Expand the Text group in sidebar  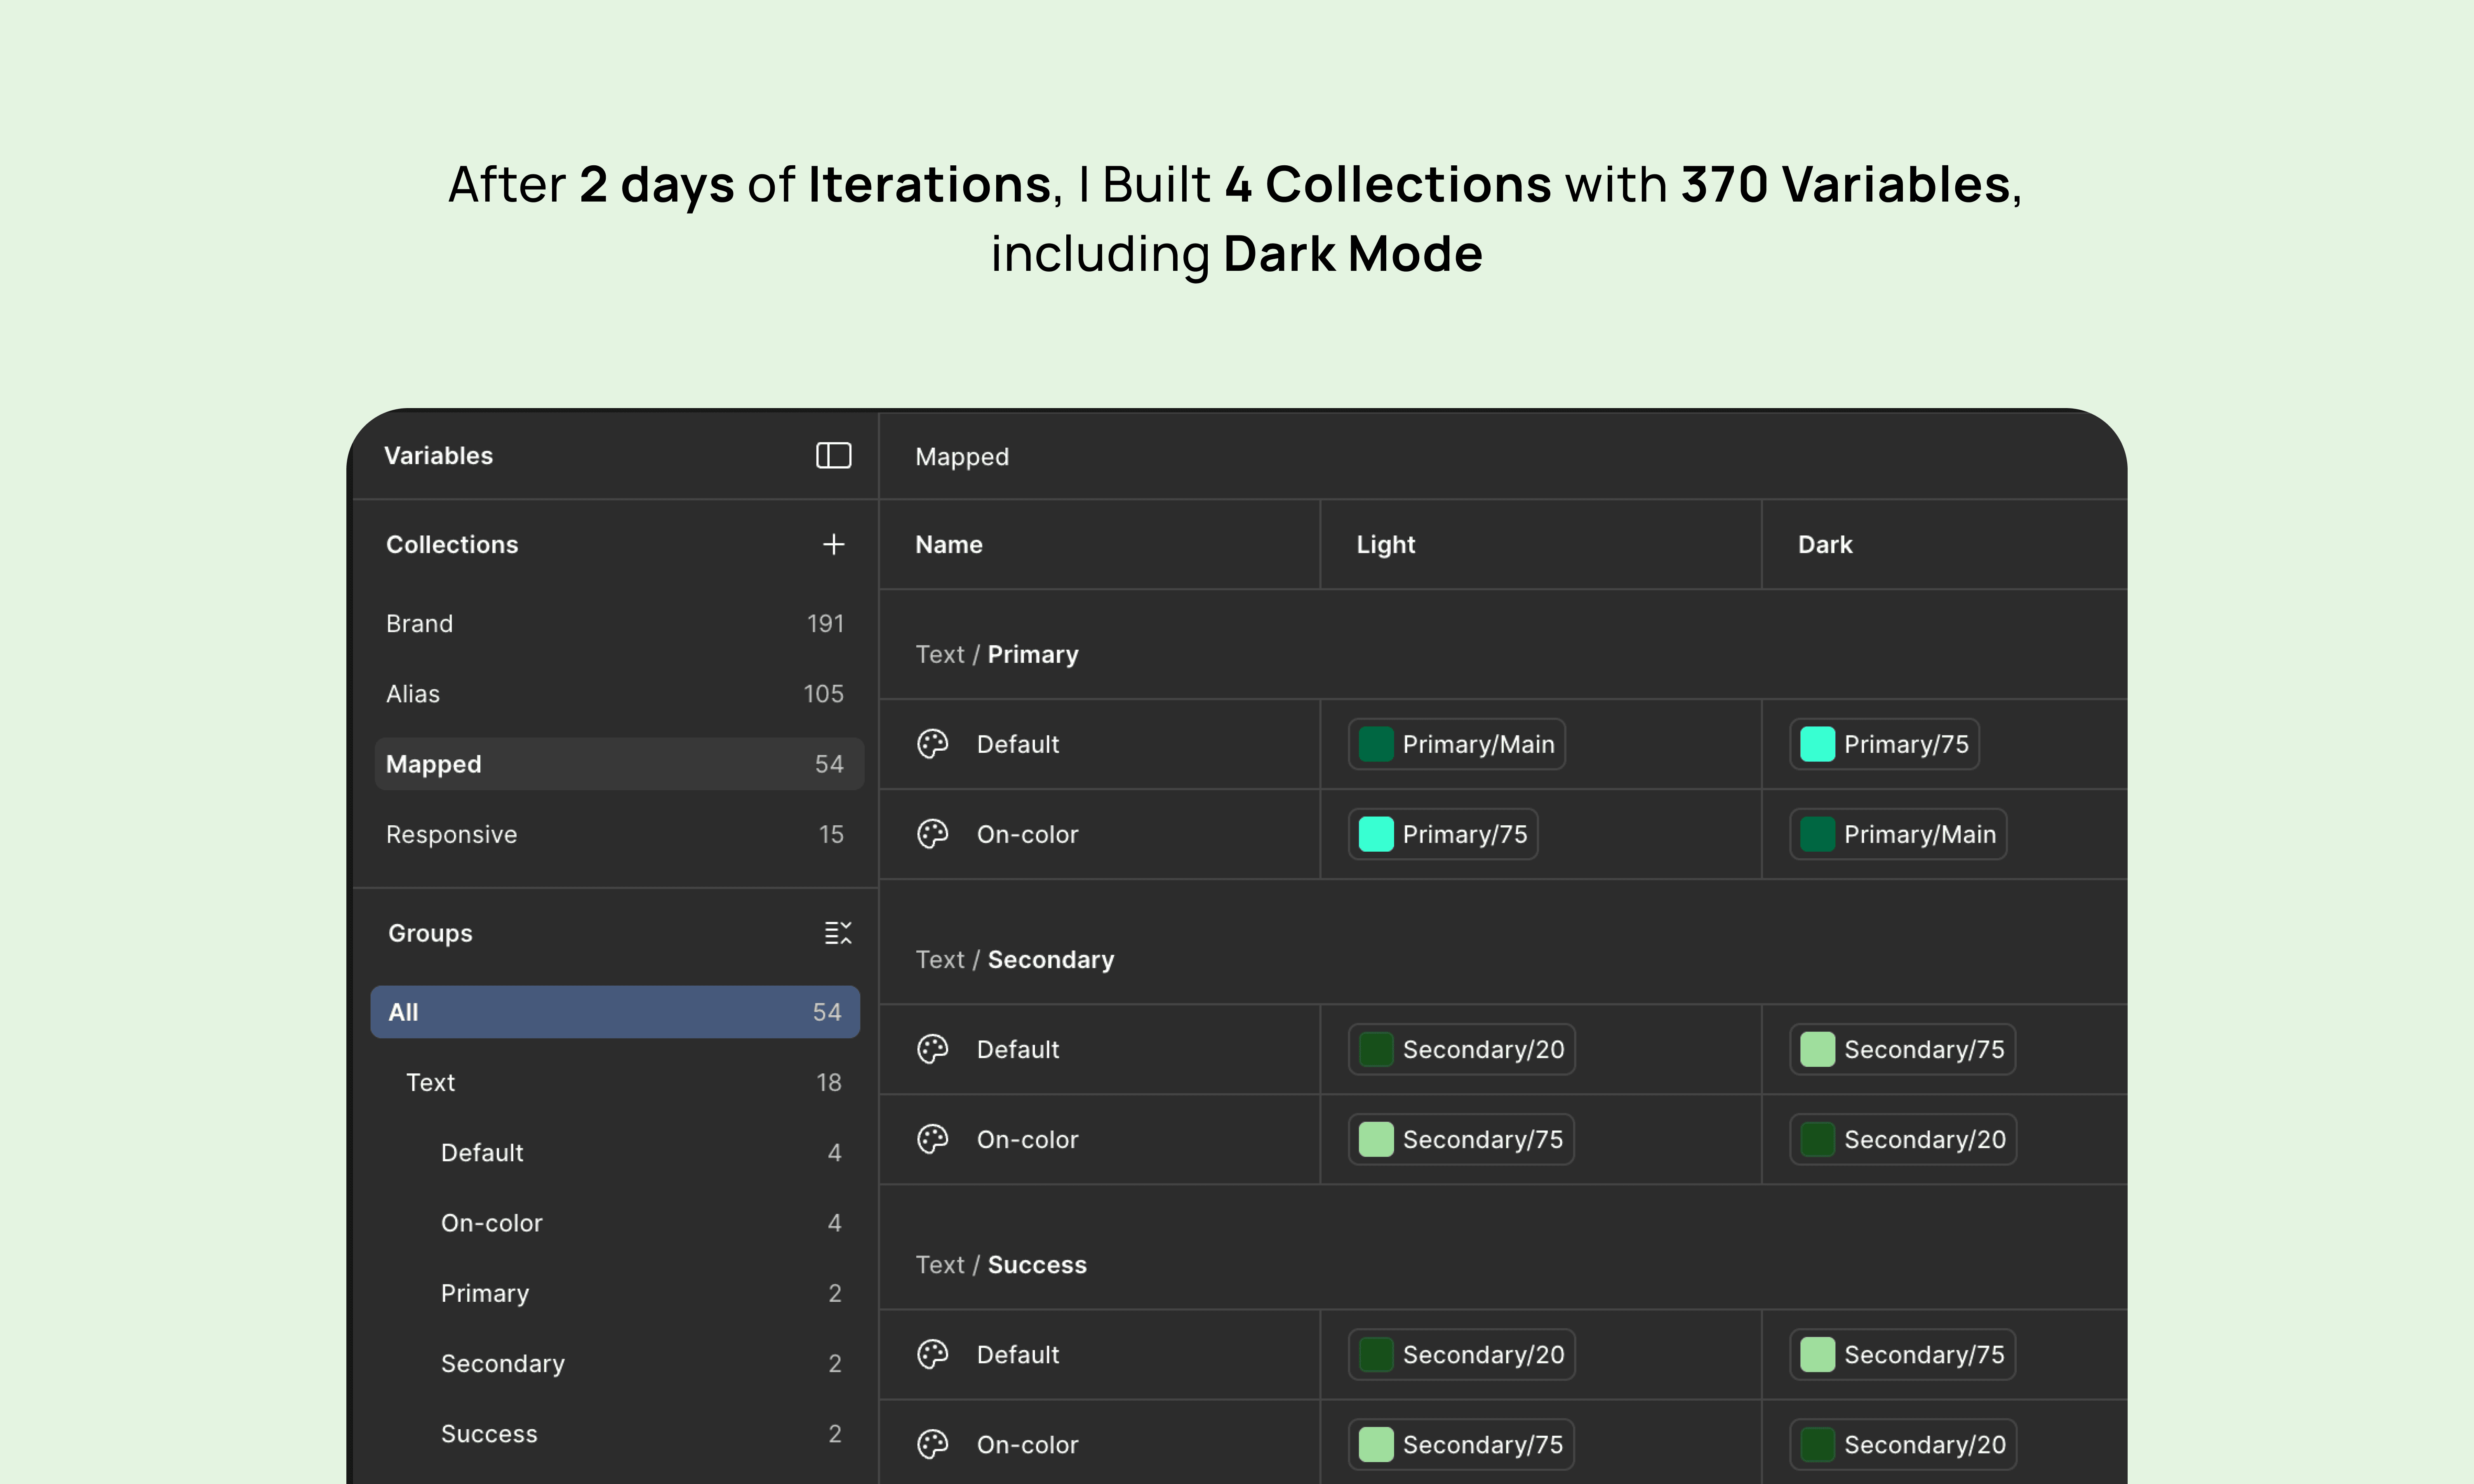coord(430,1082)
